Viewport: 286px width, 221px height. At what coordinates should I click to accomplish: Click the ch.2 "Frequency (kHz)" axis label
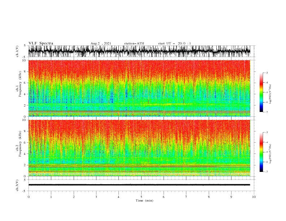(20, 144)
